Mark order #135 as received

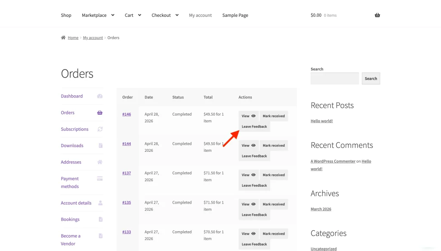pos(273,204)
